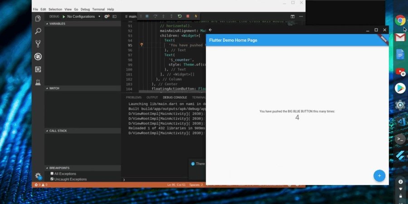Image resolution: width=408 pixels, height=204 pixels.
Task: Open the Source Control view icon
Action: pyautogui.click(x=38, y=44)
